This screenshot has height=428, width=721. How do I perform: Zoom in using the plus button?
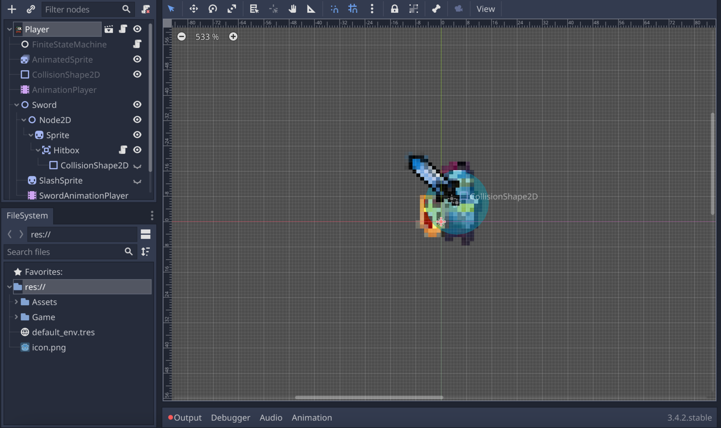click(233, 37)
